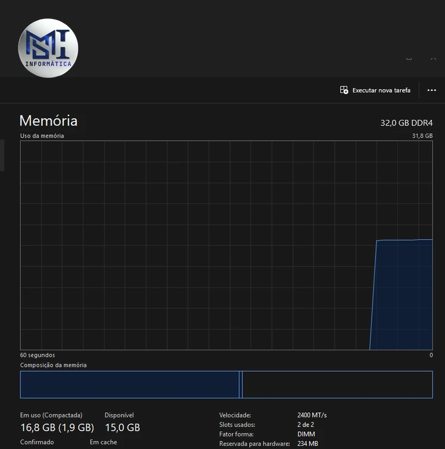Click the 16,8 GB (1,9 GB) value
The width and height of the screenshot is (445, 449).
click(57, 428)
